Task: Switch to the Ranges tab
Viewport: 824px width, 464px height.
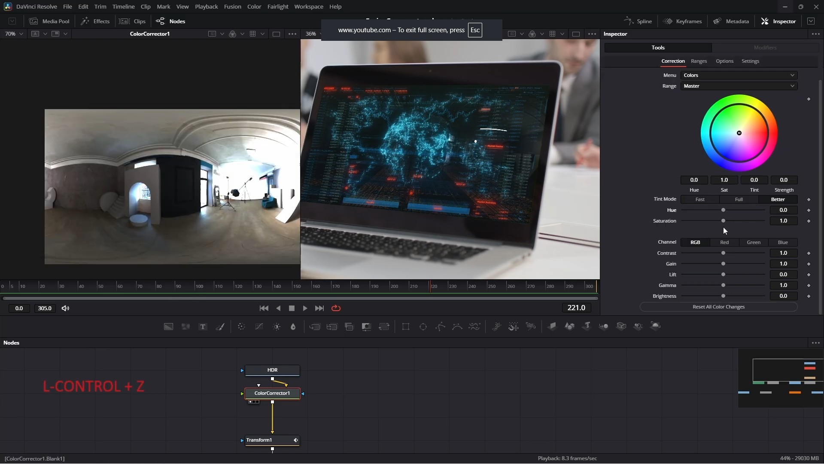Action: (699, 61)
